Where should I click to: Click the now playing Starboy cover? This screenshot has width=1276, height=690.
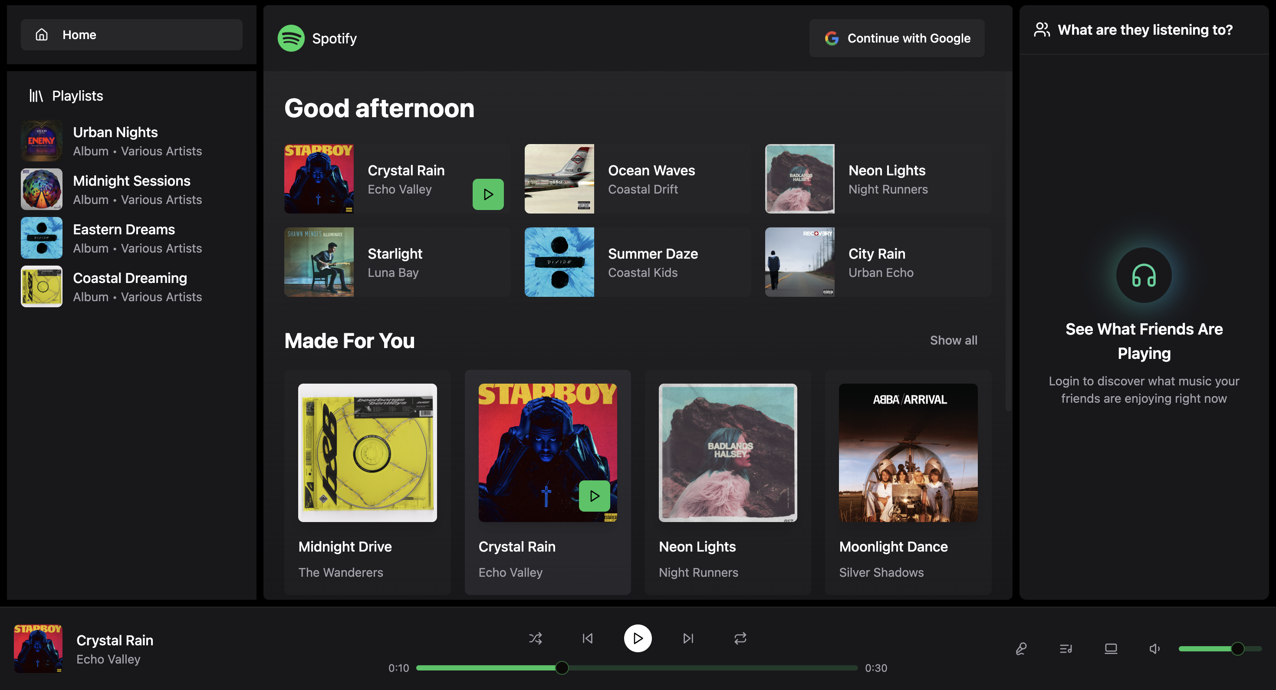pos(38,648)
